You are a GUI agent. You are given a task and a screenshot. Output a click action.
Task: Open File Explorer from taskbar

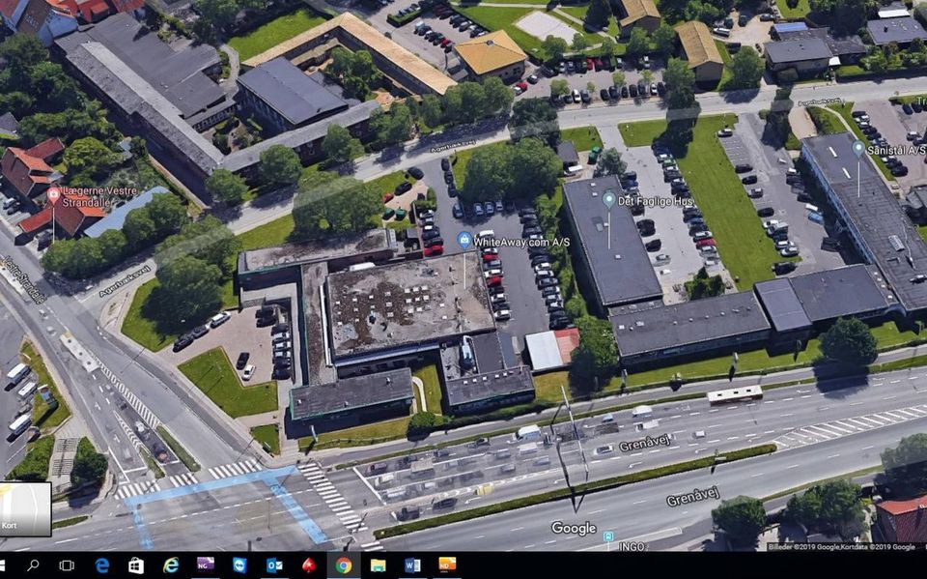tap(379, 565)
